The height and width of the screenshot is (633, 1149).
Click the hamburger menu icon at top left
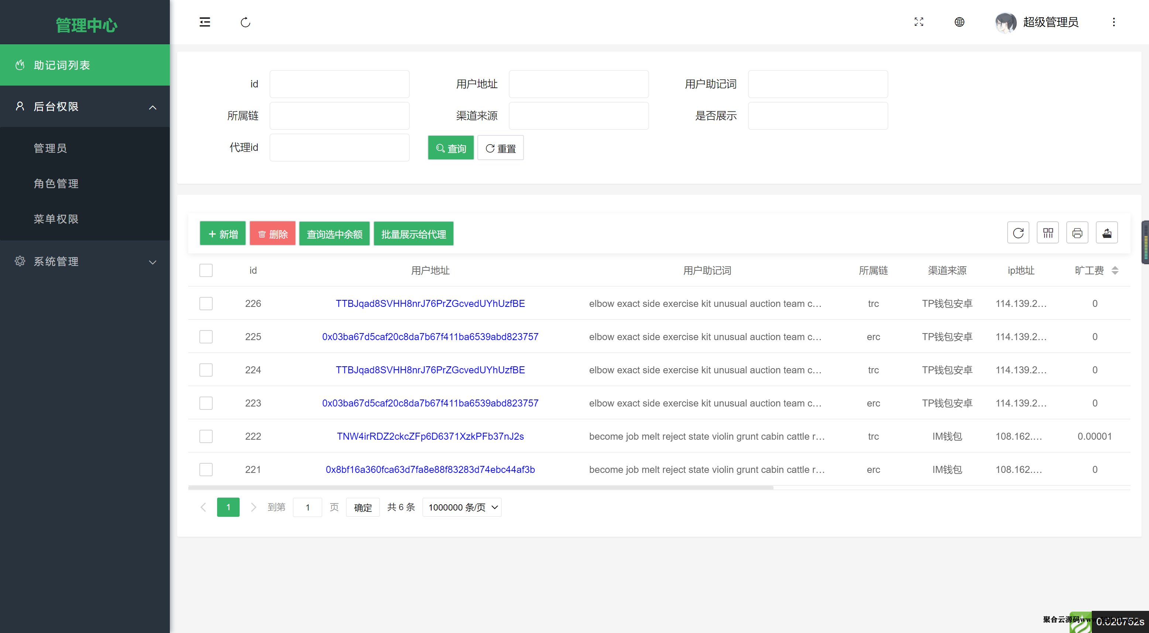(205, 22)
